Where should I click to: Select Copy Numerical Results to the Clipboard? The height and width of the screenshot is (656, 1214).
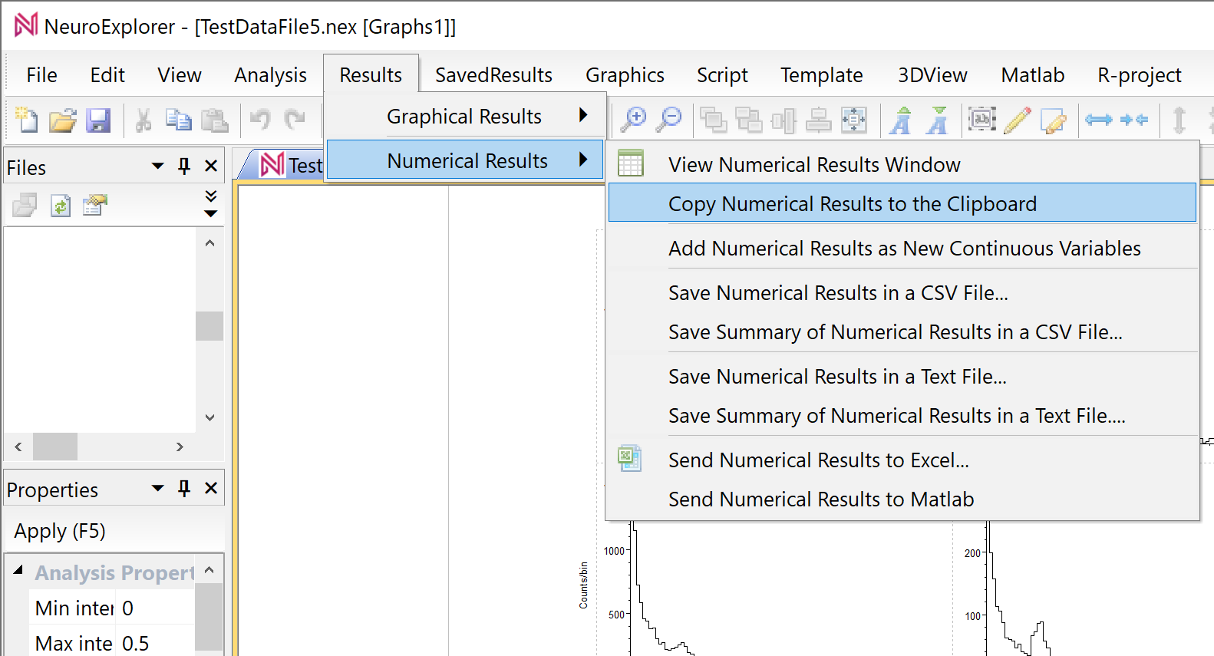pyautogui.click(x=902, y=203)
